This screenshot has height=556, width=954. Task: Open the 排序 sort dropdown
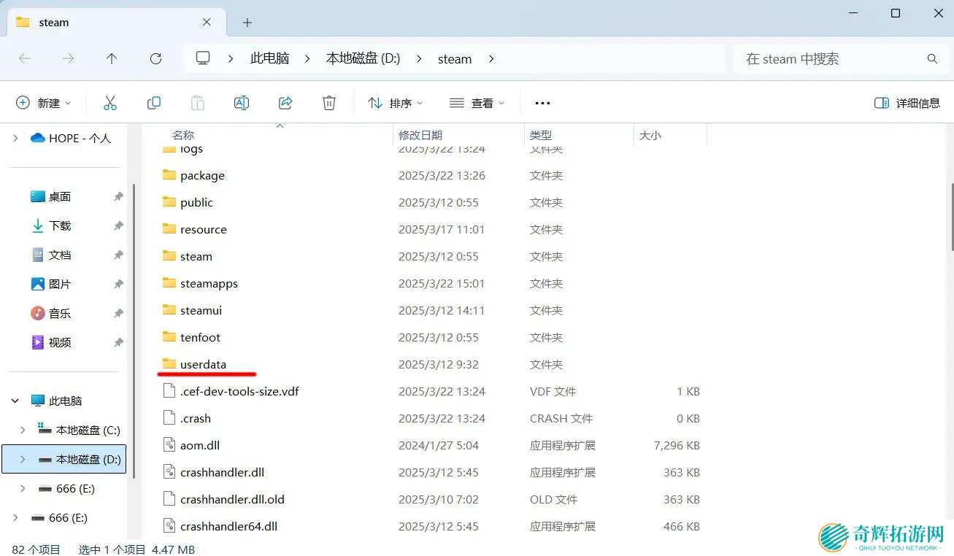395,103
